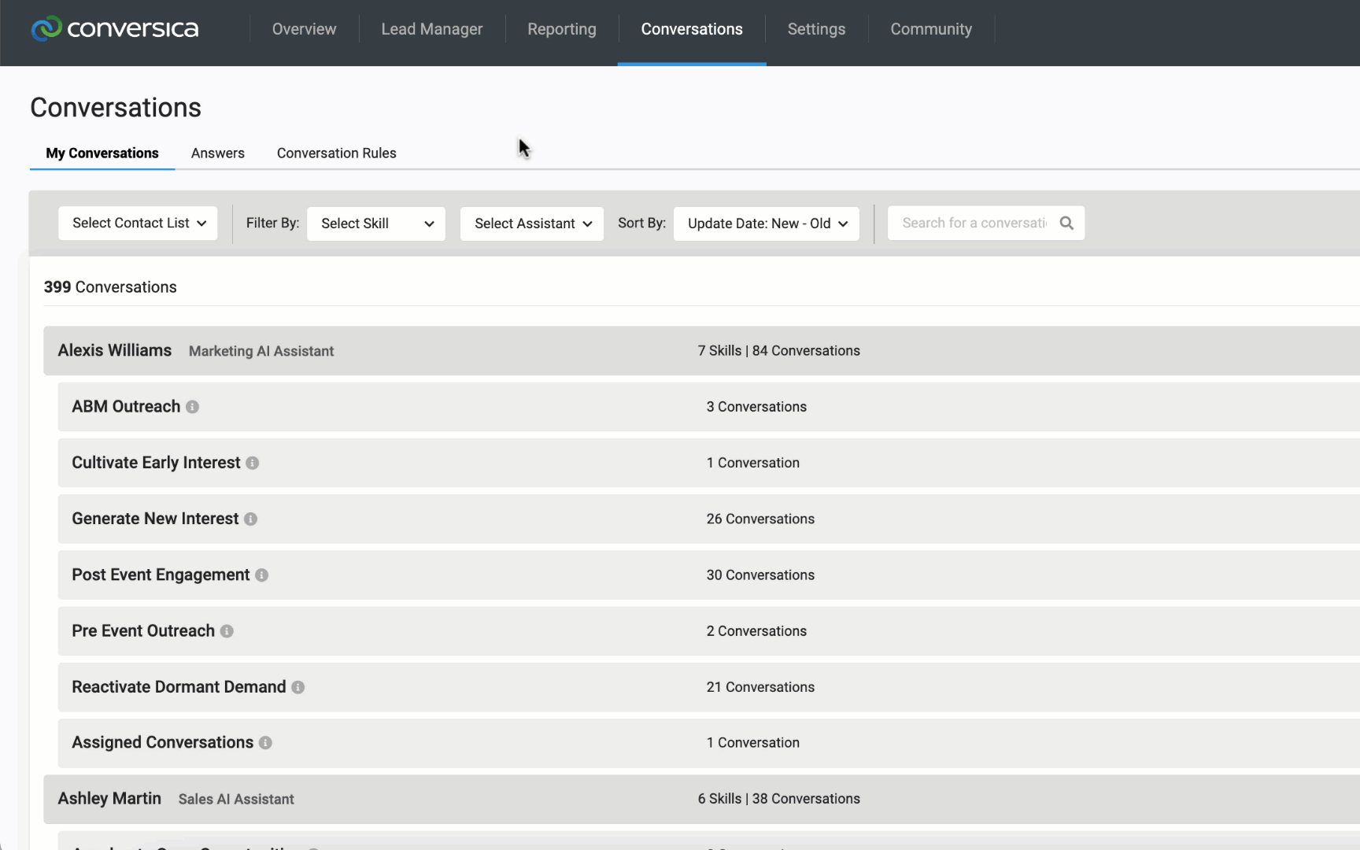Screen dimensions: 1360x850
Task: Click info icon beside Cultivate Early Interest
Action: click(252, 464)
